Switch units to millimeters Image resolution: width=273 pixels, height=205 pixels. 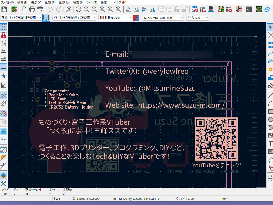4,67
